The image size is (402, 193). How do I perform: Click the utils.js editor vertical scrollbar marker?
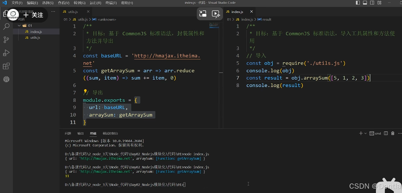221,72
